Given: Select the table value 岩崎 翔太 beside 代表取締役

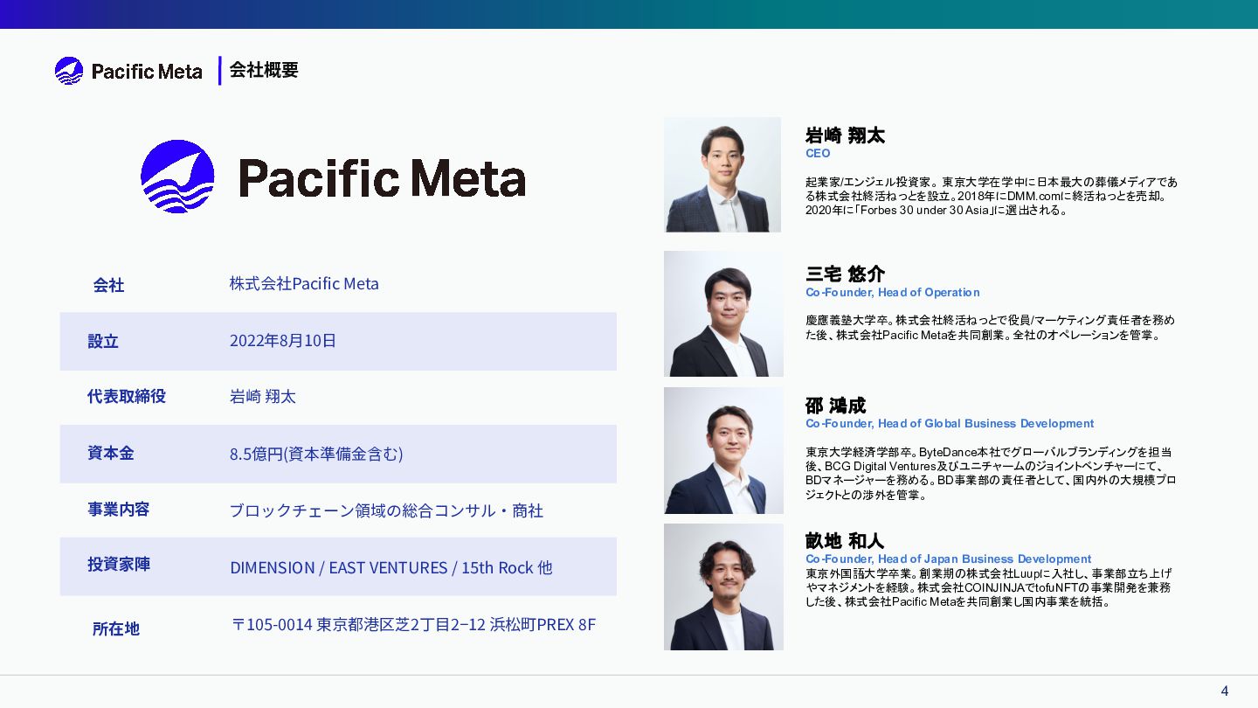Looking at the screenshot, I should click(263, 397).
